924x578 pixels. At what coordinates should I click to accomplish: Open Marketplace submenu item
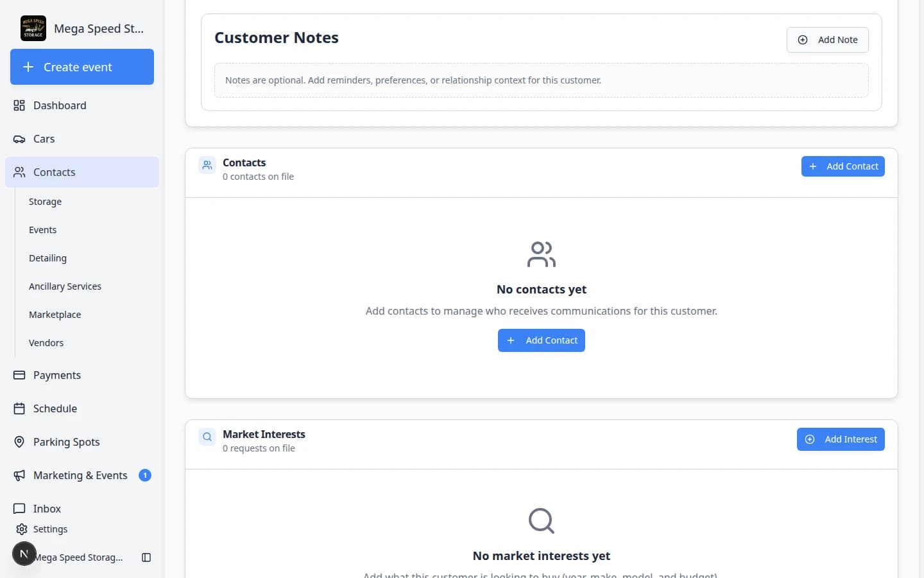(x=55, y=315)
